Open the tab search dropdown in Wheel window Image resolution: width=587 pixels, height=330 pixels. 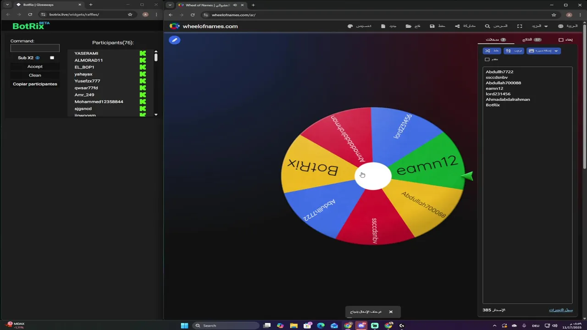[170, 5]
